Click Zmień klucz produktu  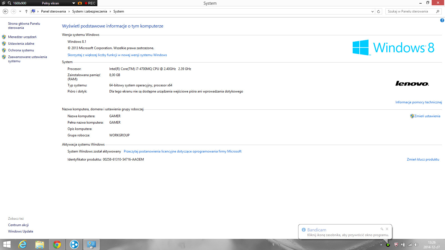[423, 159]
